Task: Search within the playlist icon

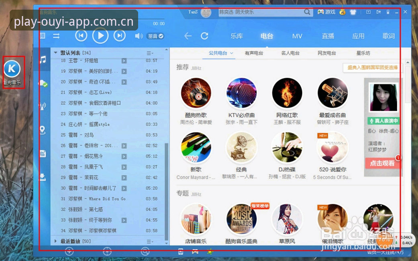Action: coord(145,251)
